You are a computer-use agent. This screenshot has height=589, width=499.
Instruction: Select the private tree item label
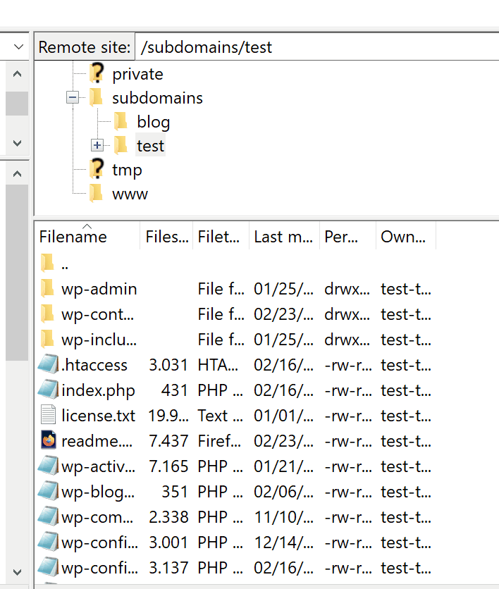pos(137,74)
